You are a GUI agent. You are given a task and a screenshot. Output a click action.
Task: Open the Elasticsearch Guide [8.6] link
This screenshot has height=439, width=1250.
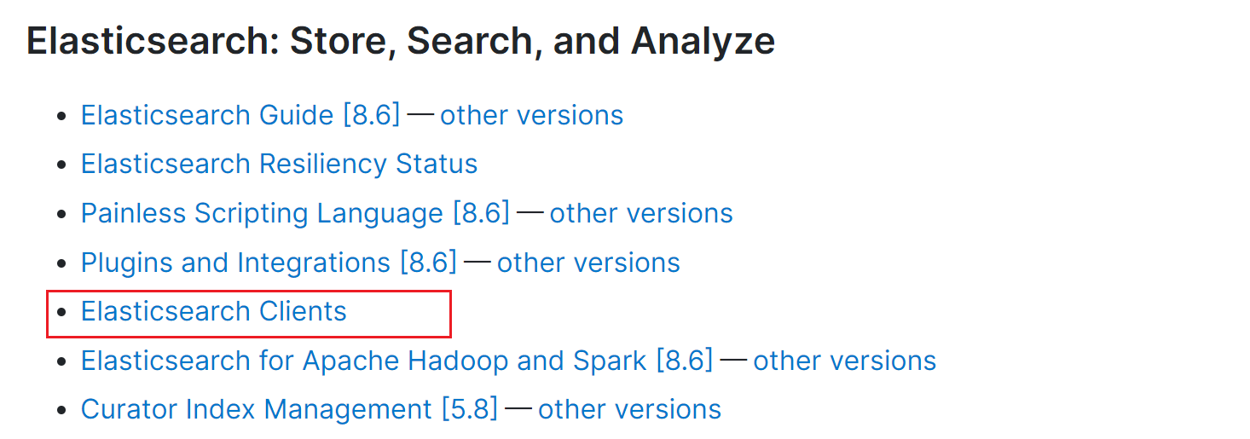[x=240, y=115]
